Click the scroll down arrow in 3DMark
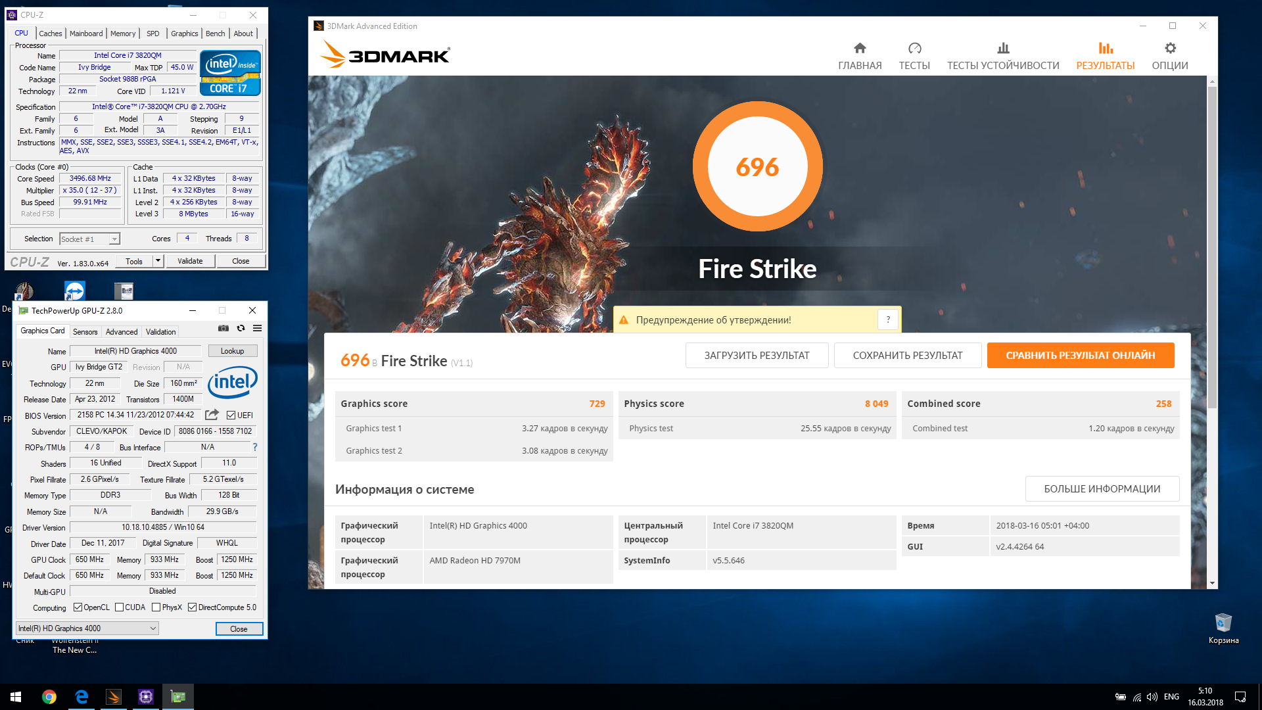1262x710 pixels. click(1212, 584)
